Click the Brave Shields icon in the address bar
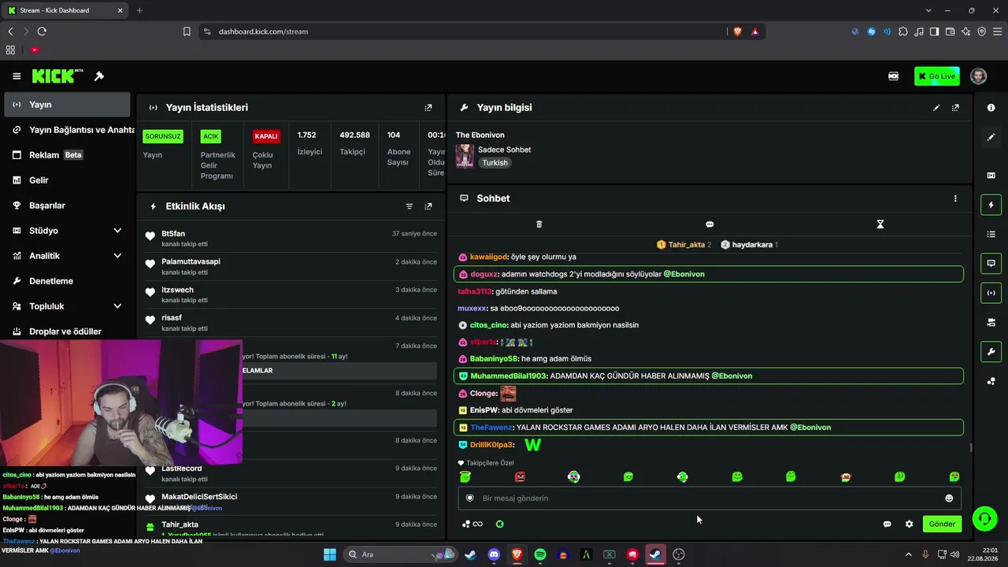Screen dimensions: 1008x567 [x=737, y=31]
